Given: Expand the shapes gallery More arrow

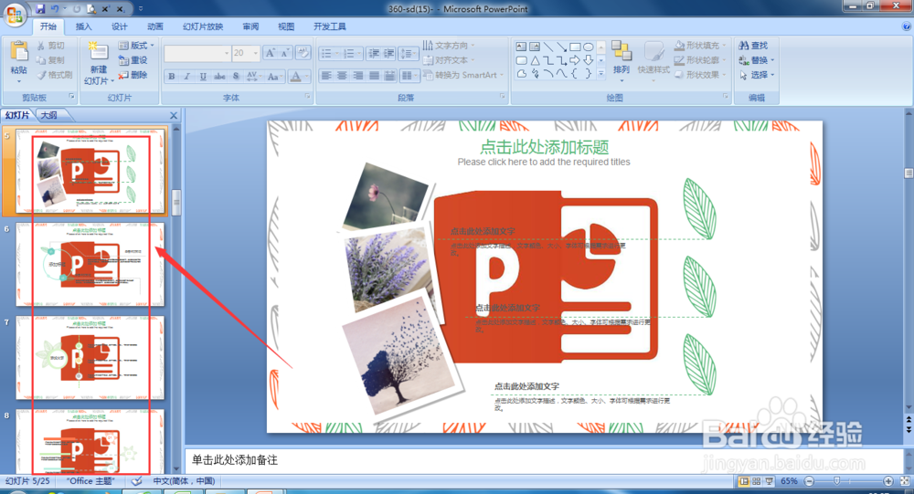Looking at the screenshot, I should (x=601, y=73).
